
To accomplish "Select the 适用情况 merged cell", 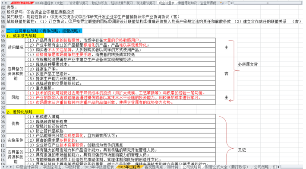I will (16, 48).
